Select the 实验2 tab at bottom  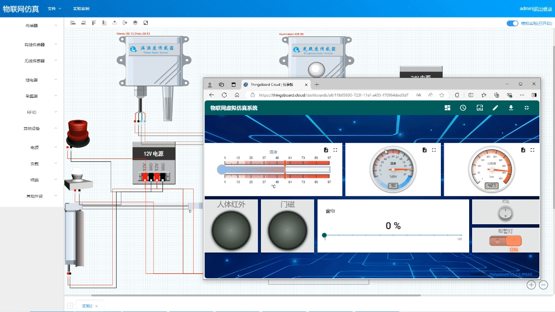tap(87, 306)
